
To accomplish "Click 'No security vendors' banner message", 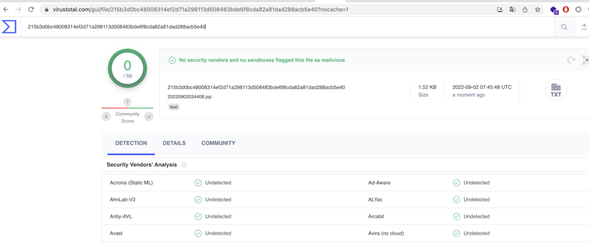I will [x=262, y=60].
